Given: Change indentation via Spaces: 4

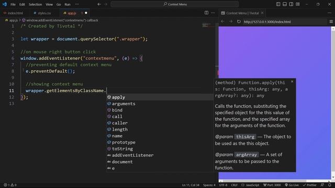Looking at the screenshot, I should point(209,185).
